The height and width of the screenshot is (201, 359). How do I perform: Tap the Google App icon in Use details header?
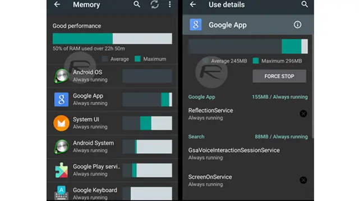(x=196, y=25)
